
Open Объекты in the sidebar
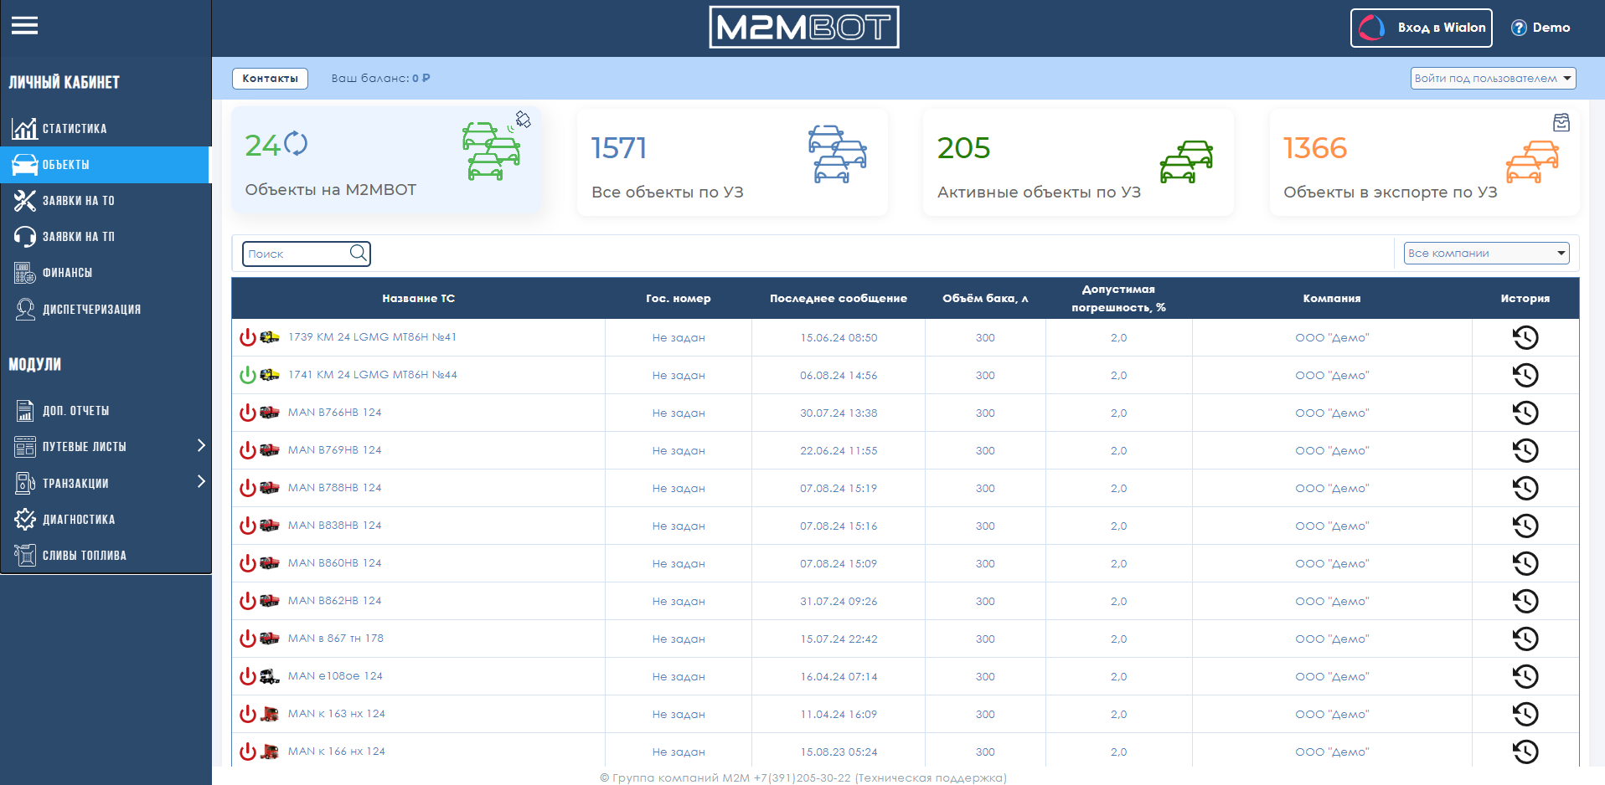(106, 164)
